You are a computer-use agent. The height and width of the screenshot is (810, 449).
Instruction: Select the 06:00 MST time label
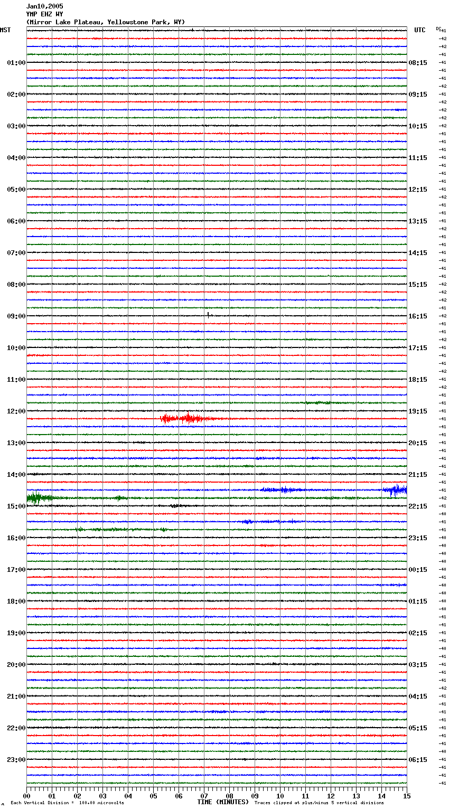[16, 221]
